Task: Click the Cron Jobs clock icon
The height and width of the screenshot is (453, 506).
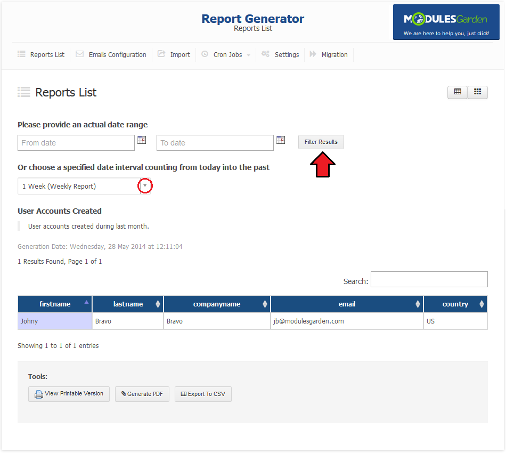Action: (x=205, y=54)
